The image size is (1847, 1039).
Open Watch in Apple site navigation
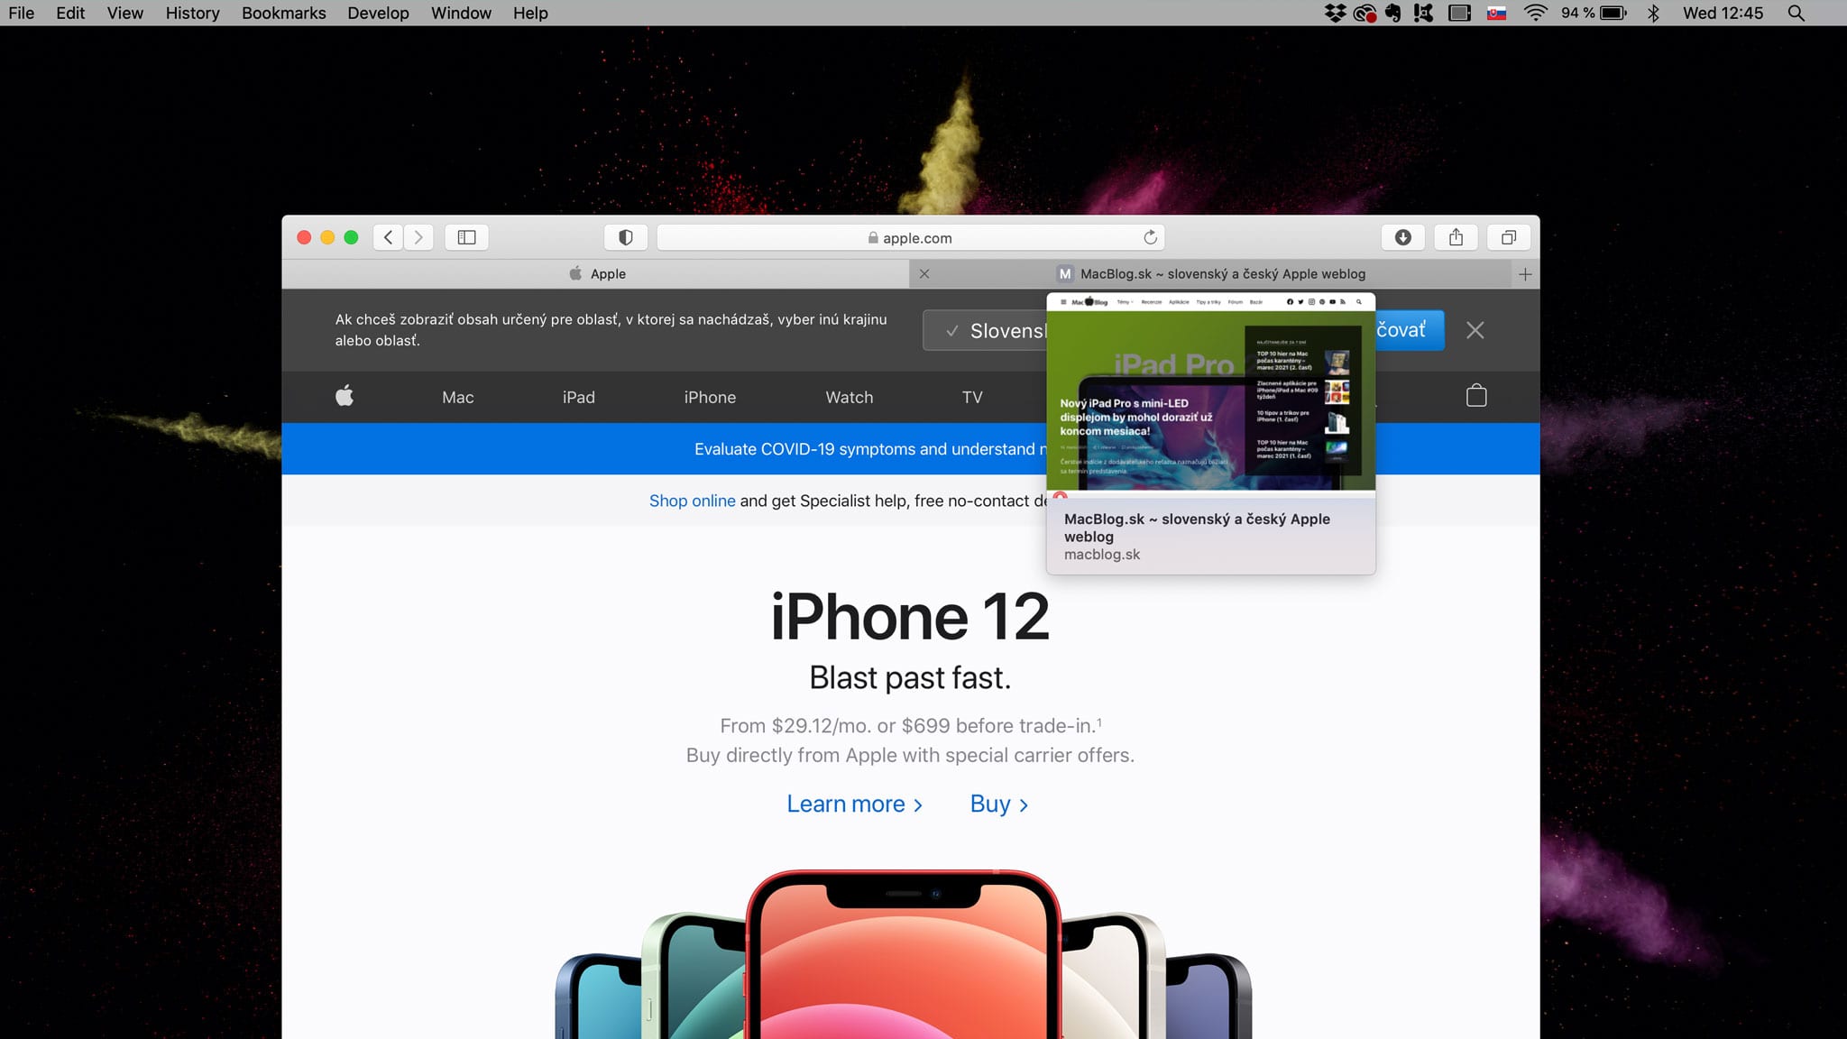tap(849, 397)
